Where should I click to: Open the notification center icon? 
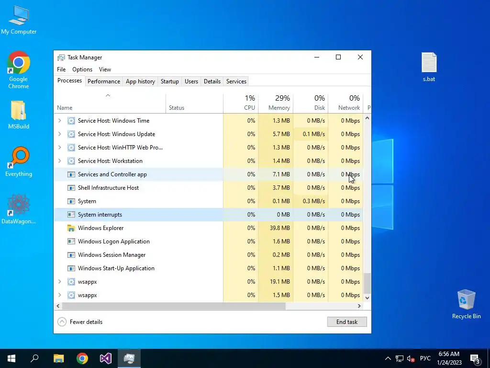[x=475, y=358]
